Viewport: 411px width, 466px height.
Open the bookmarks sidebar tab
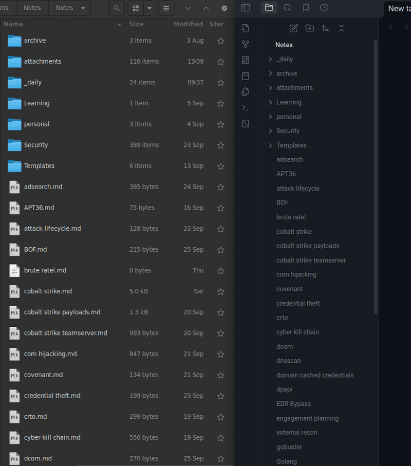pyautogui.click(x=306, y=8)
